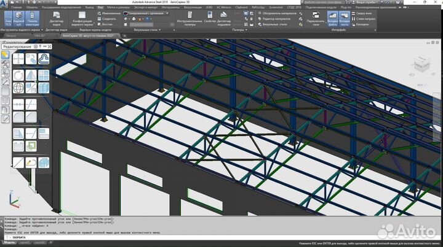Image resolution: width=443 pixels, height=247 pixels.
Task: Click the 3D rotate globe tool
Action: tap(18, 88)
